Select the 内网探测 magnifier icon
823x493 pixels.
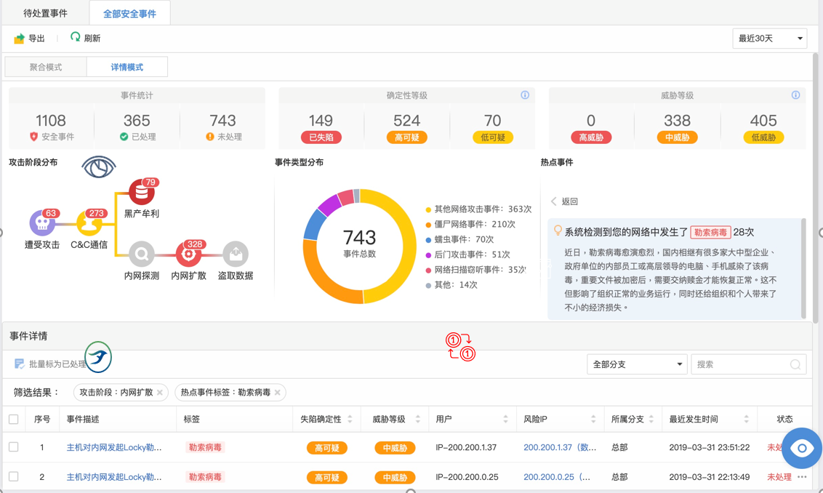pos(141,254)
